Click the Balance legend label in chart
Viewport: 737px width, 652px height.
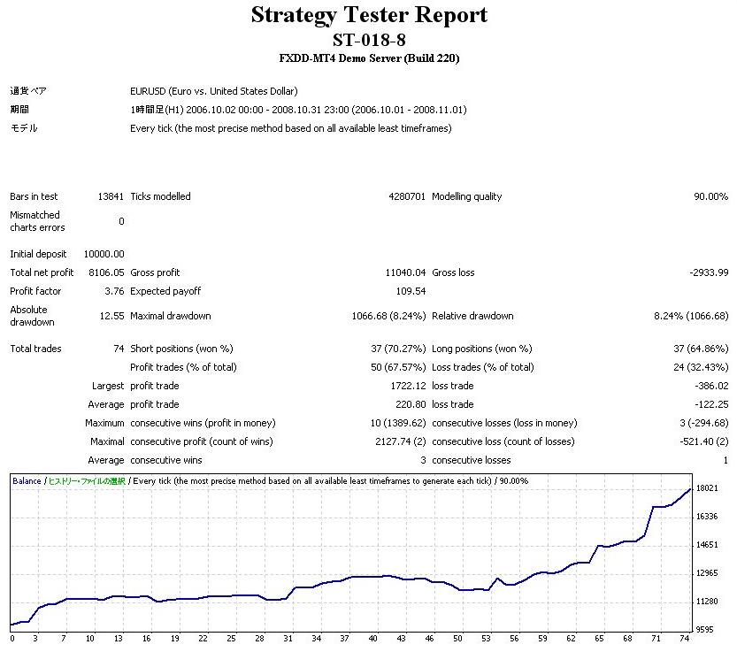(27, 481)
